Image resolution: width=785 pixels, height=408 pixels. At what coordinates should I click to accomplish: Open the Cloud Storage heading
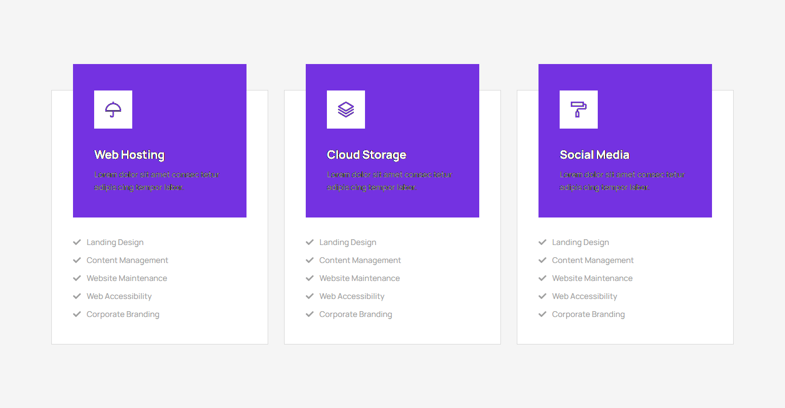pyautogui.click(x=367, y=155)
